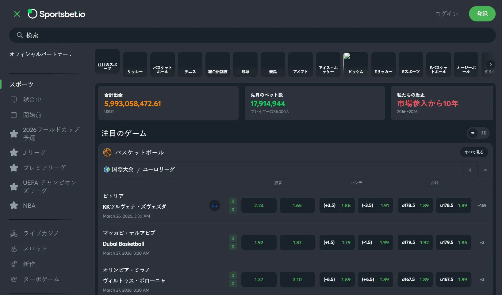Expand +3 more markets for マッカビ match
Screen dimensions: 502x295
tap(482, 242)
